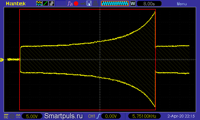Select the 8.00s timebase readout

[149, 3]
